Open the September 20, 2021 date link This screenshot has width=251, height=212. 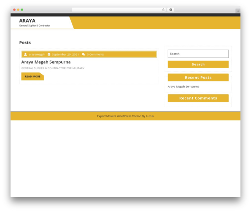pos(65,55)
